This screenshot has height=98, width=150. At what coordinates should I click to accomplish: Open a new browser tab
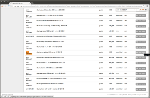pyautogui.click(x=32, y=3)
